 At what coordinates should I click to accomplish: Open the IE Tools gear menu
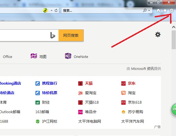(x=171, y=10)
